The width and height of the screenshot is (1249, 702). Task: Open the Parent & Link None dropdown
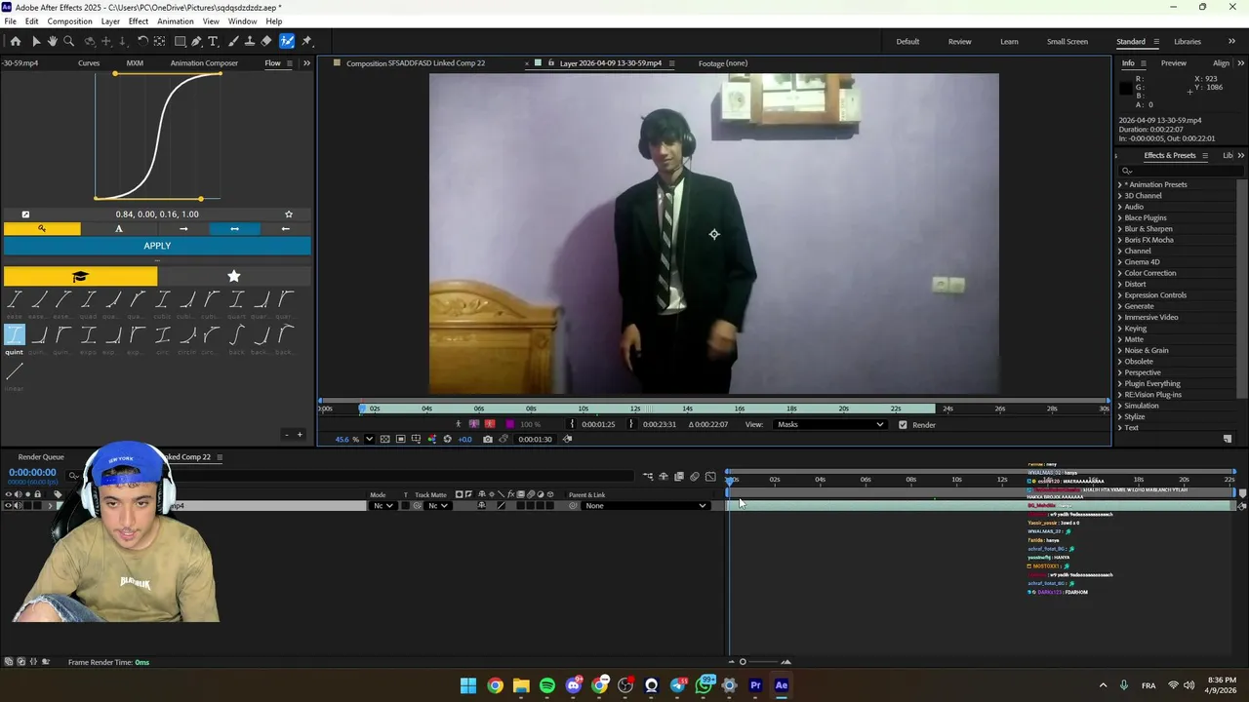[645, 506]
